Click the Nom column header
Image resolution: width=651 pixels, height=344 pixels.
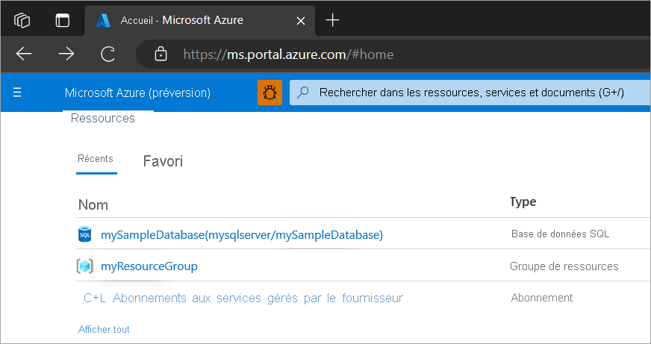point(93,204)
